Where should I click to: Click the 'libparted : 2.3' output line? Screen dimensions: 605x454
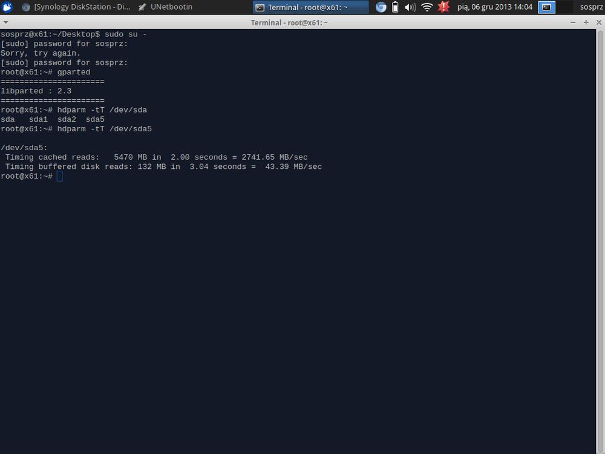coord(36,91)
